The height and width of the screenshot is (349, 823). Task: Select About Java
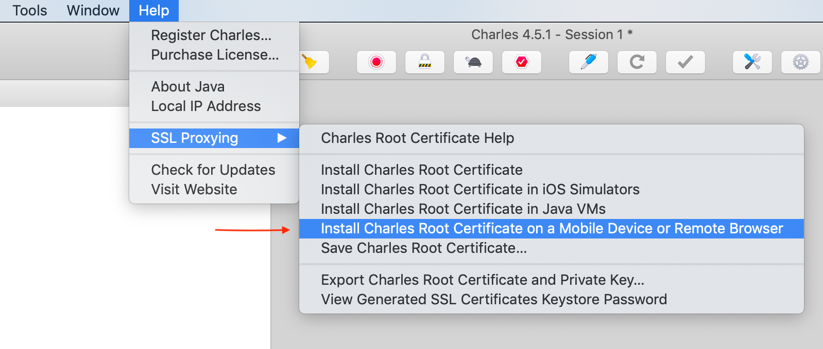pos(214,86)
